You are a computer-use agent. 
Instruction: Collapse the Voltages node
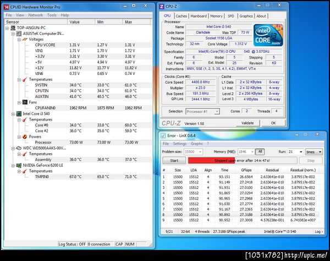(x=19, y=40)
